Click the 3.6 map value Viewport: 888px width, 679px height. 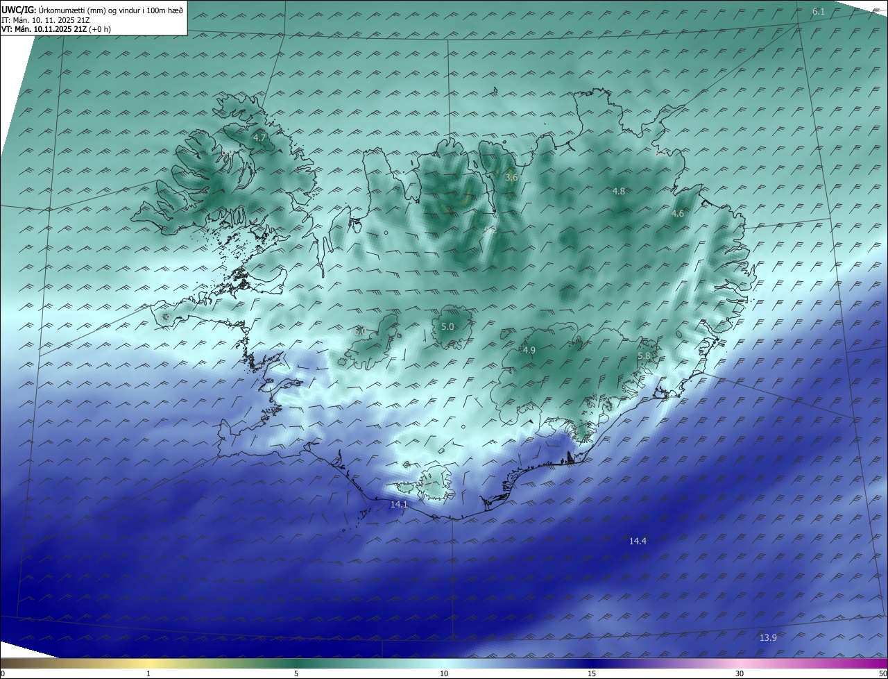coord(511,178)
